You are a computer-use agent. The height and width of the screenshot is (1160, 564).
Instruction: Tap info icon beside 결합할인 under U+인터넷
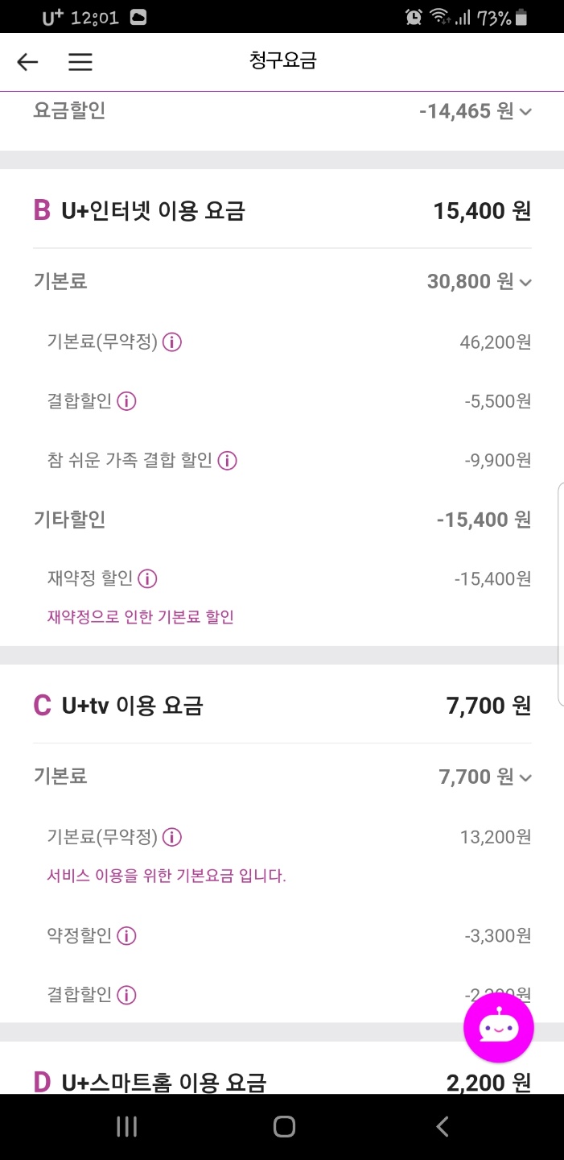click(126, 401)
